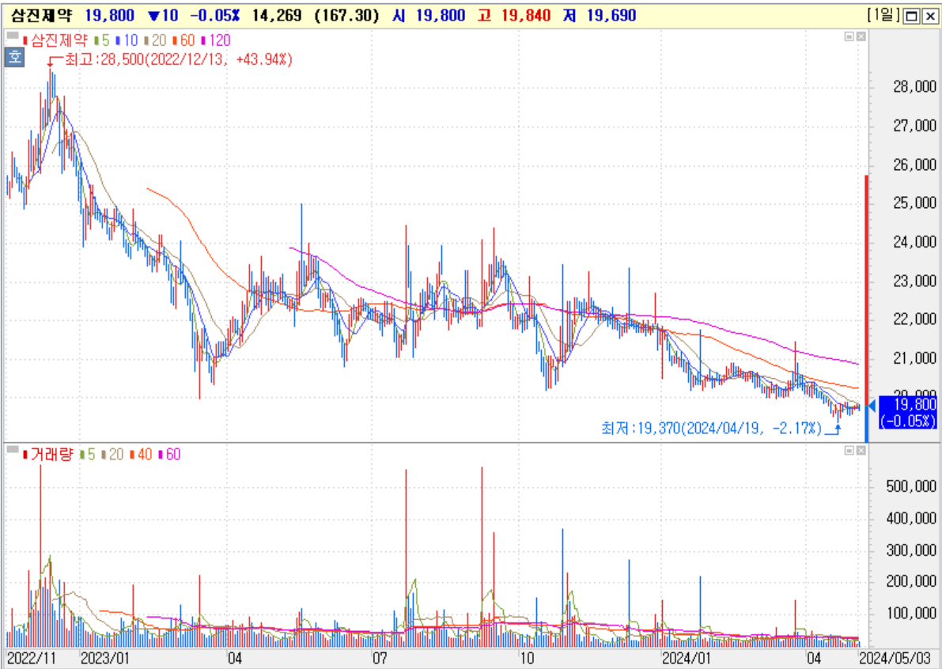Collapse the volume pane with its small gray icon
942x669 pixels.
point(849,451)
